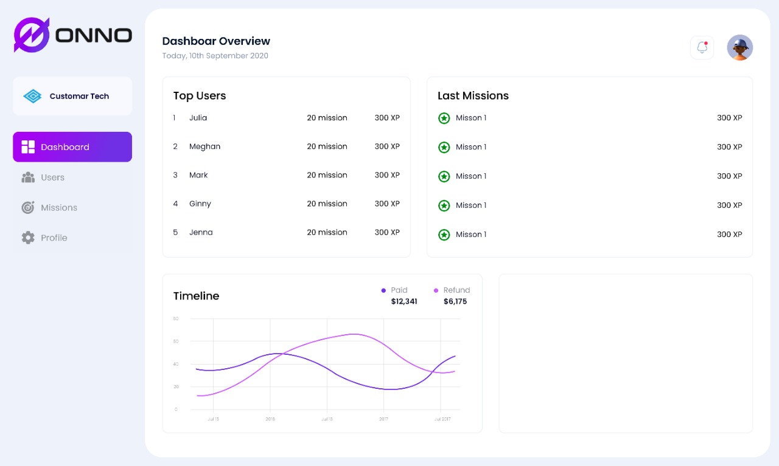Click the ONNO logo icon
Viewport: 779px width, 466px height.
tap(32, 35)
